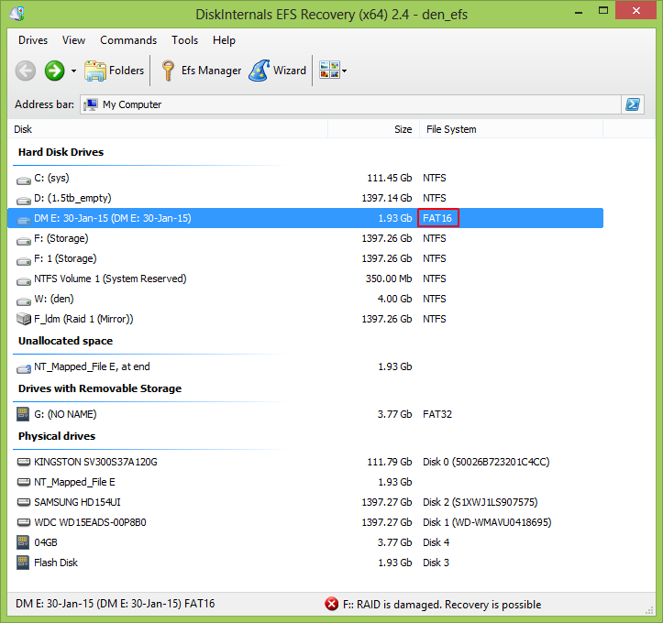Open the View menu

point(73,40)
